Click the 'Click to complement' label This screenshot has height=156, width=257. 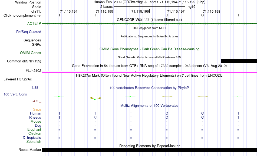tap(22, 16)
